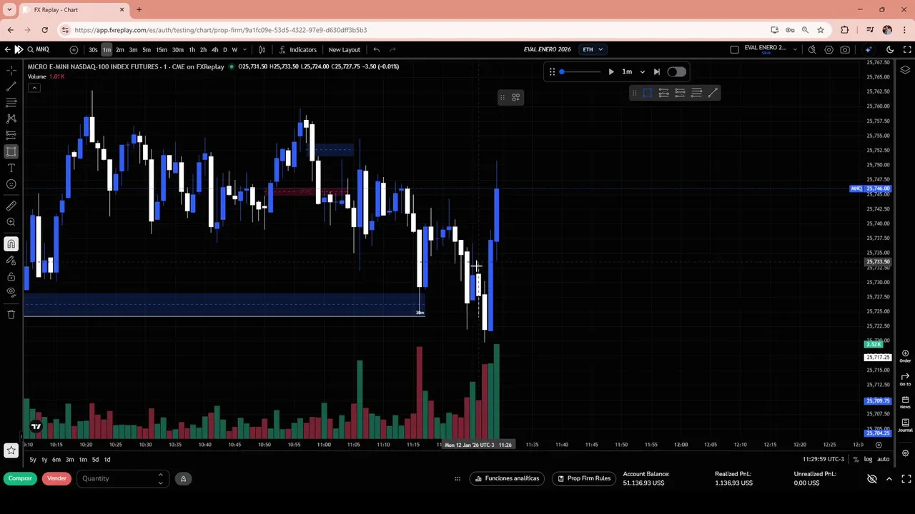Viewport: 915px width, 514px height.
Task: Click the FX Replay logo icon
Action: [x=18, y=49]
